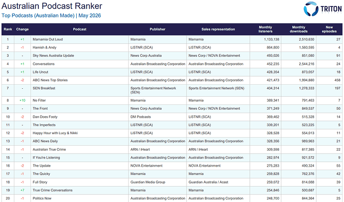
Task: Click 'Guardian Media Group' publisher cell
Action: click(x=148, y=182)
